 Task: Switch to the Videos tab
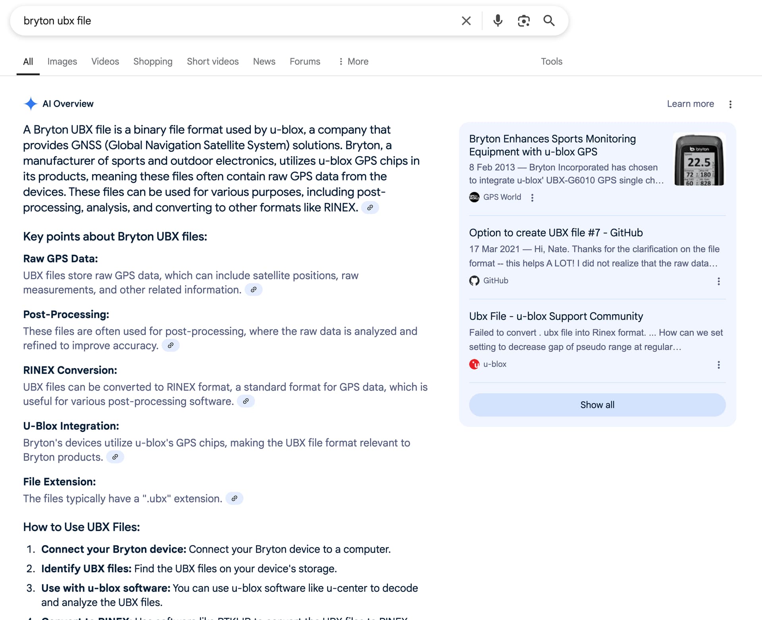105,62
